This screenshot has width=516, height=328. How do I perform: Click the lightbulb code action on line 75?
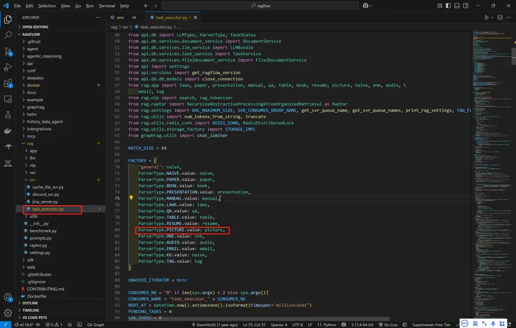[x=131, y=198]
